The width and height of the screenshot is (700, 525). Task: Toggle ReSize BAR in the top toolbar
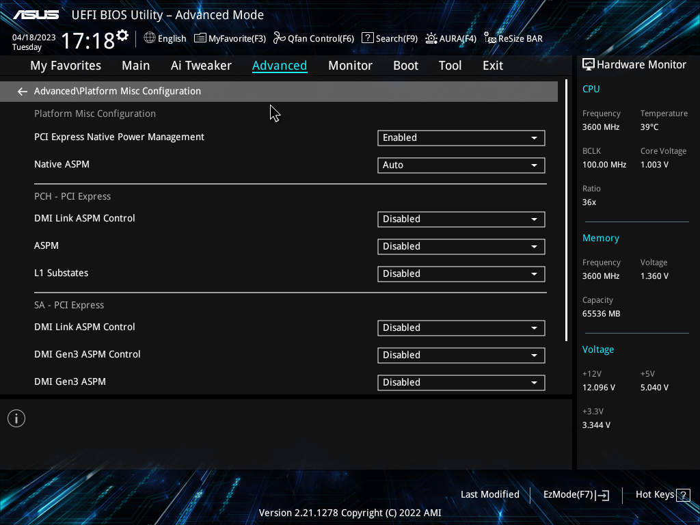(x=513, y=38)
